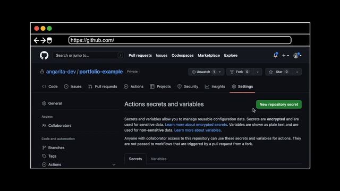Click the browser URL address bar

(x=180, y=40)
